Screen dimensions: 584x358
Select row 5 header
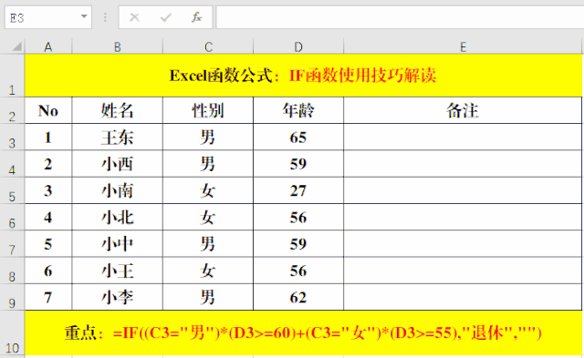(x=12, y=190)
